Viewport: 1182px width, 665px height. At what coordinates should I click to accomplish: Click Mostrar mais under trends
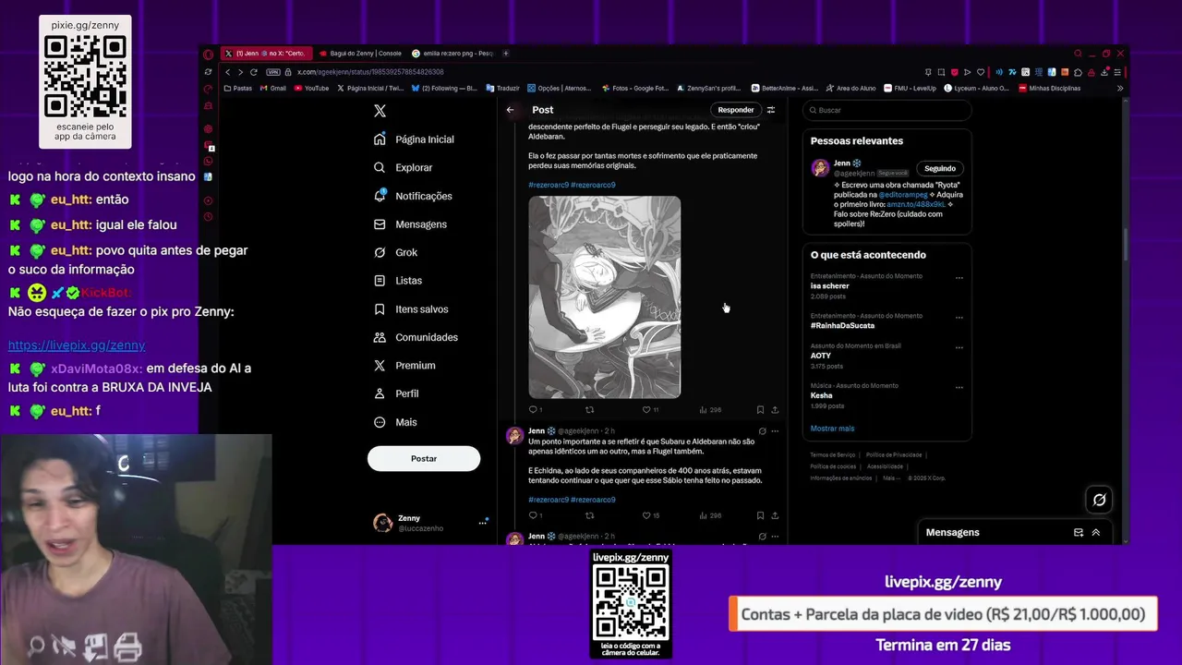(832, 429)
